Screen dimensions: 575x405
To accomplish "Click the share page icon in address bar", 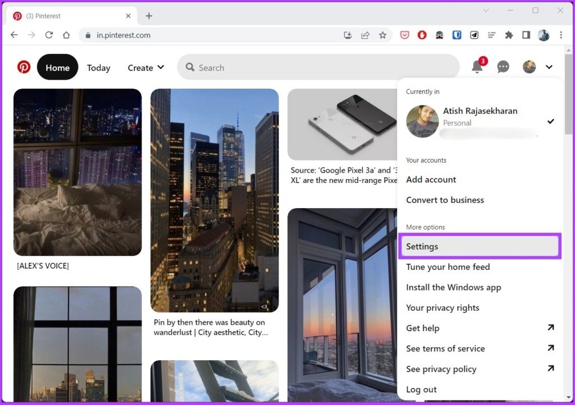I will 365,35.
